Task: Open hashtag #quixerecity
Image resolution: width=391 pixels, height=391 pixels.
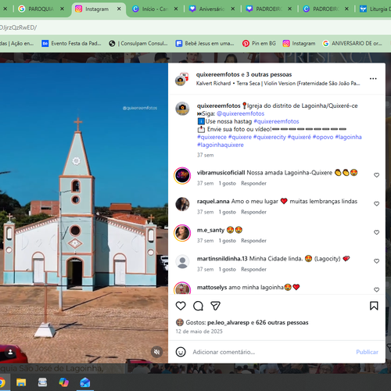Action: coord(270,137)
